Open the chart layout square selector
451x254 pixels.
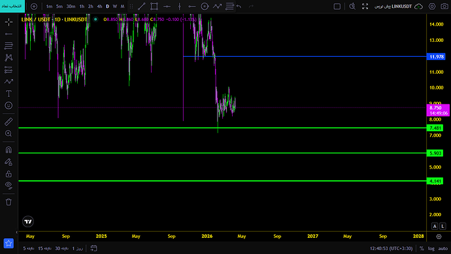coord(337,7)
